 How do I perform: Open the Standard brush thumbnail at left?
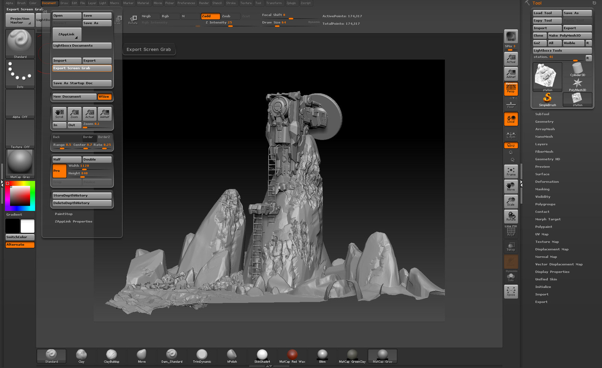pos(20,44)
